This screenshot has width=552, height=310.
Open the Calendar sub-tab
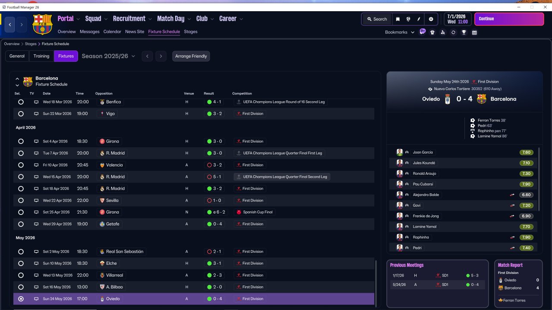(113, 32)
